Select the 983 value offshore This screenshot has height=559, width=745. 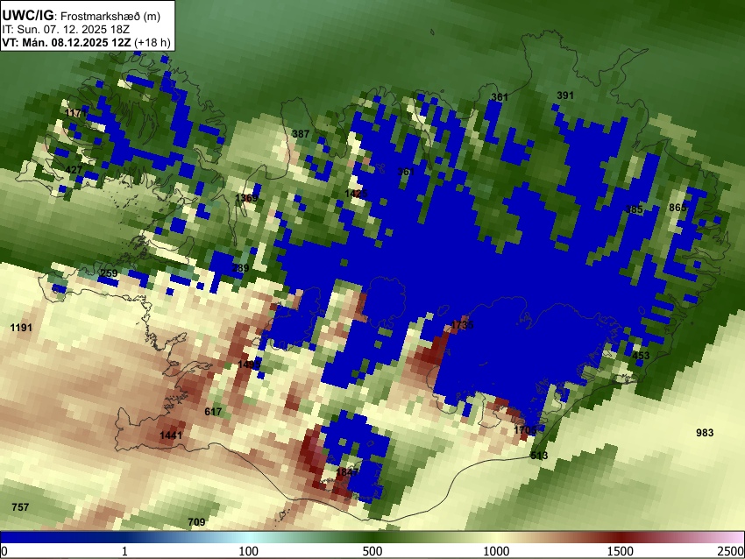point(705,433)
